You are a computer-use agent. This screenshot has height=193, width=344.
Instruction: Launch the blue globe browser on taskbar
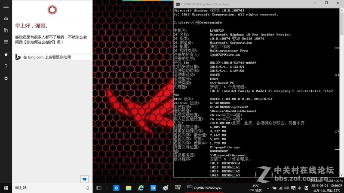116,188
